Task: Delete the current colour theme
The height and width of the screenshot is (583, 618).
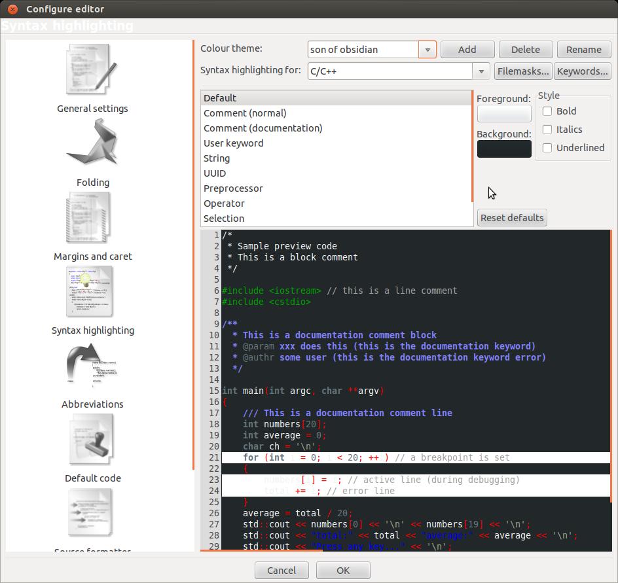Action: (526, 50)
